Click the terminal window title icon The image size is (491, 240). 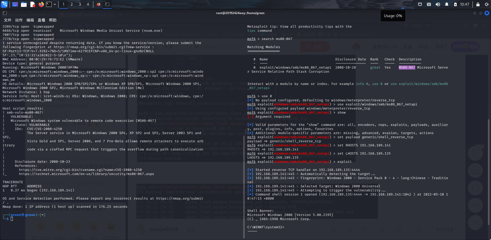5,13
